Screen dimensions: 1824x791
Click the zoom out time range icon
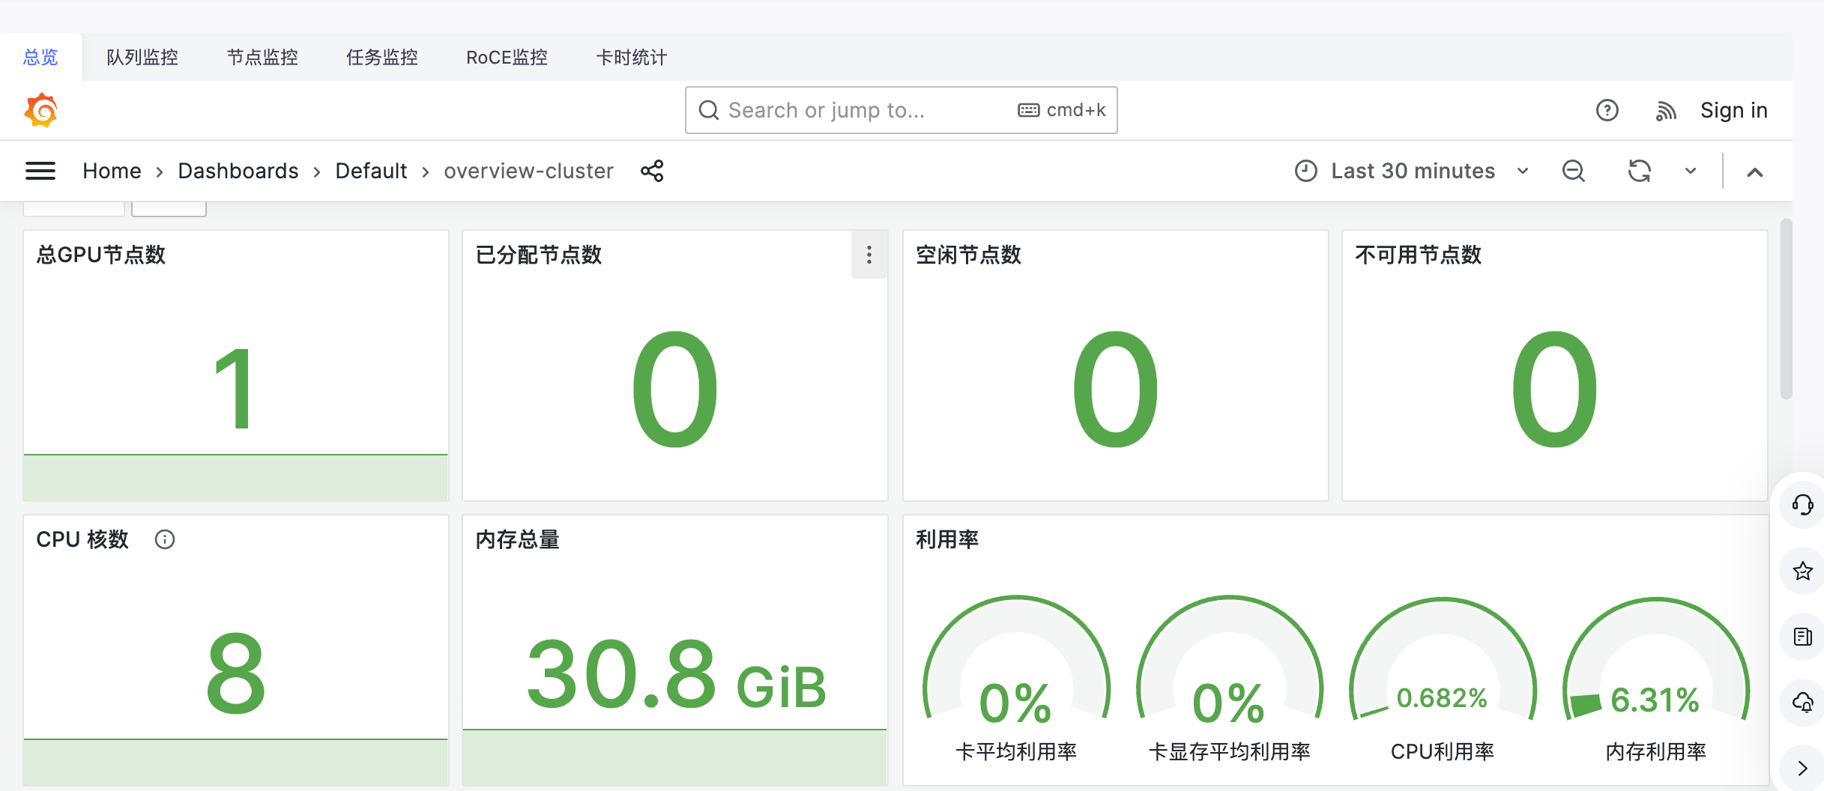click(x=1573, y=171)
